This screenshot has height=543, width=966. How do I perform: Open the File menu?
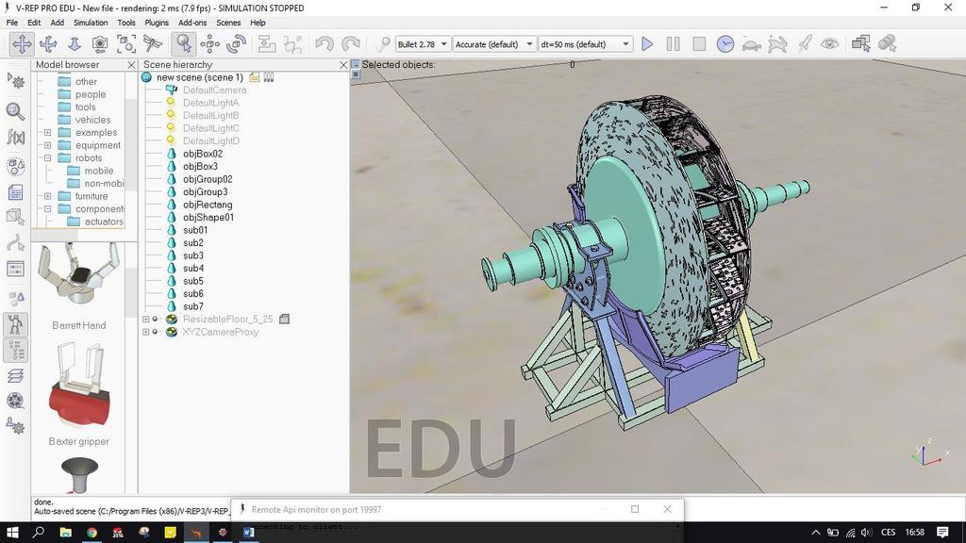point(11,23)
